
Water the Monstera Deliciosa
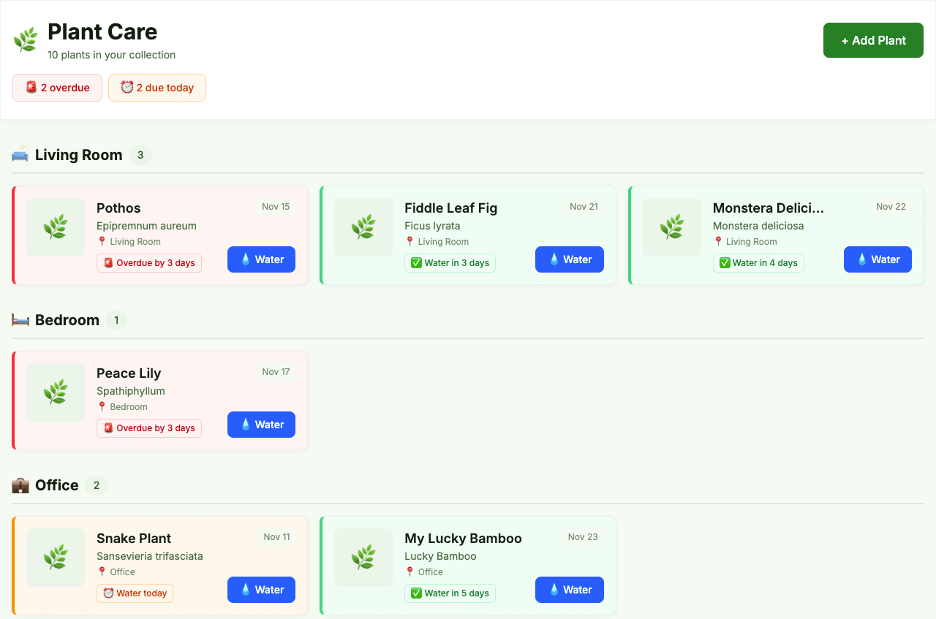877,259
